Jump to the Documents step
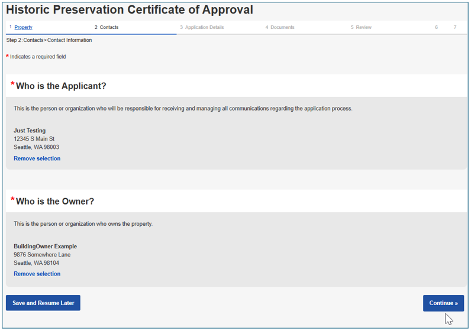 [282, 27]
